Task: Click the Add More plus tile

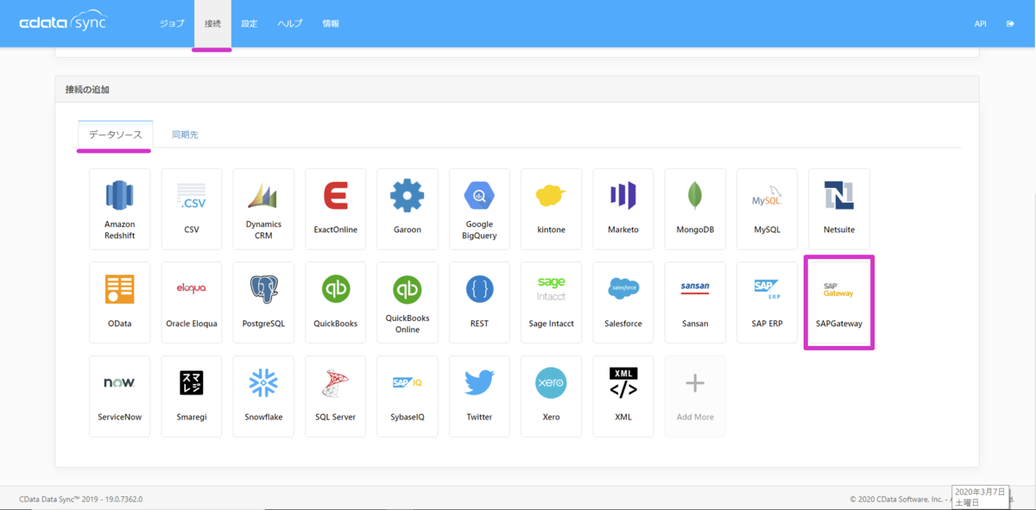Action: click(x=695, y=396)
